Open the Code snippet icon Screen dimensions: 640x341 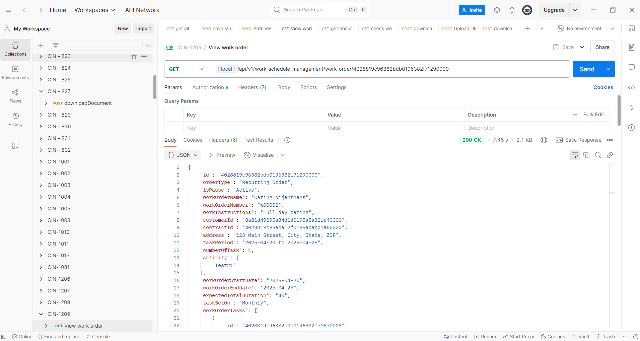[632, 87]
